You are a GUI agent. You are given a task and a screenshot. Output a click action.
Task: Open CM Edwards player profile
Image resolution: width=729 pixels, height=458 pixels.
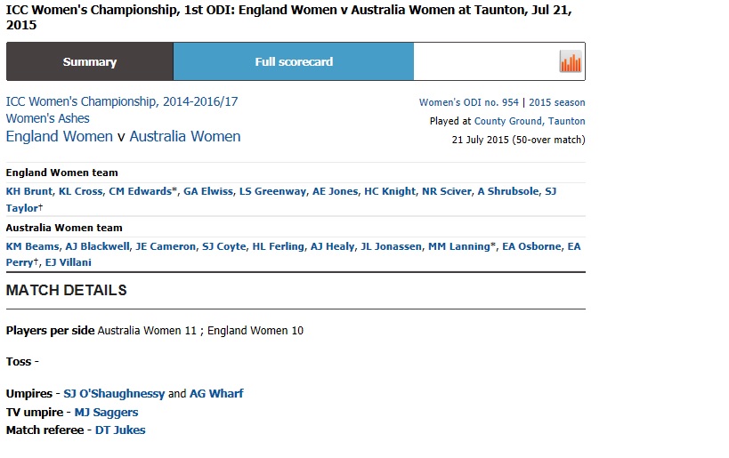(x=141, y=191)
